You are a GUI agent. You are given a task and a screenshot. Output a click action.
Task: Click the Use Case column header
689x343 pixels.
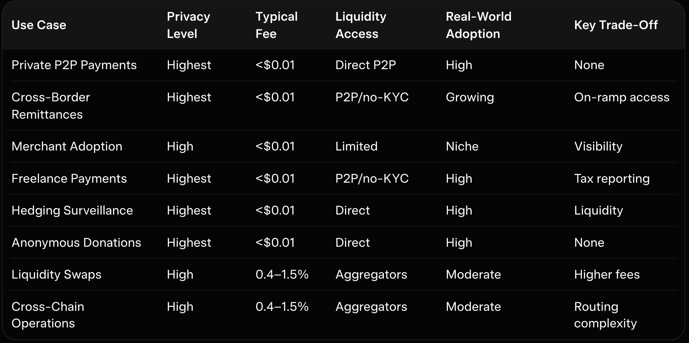tap(39, 25)
